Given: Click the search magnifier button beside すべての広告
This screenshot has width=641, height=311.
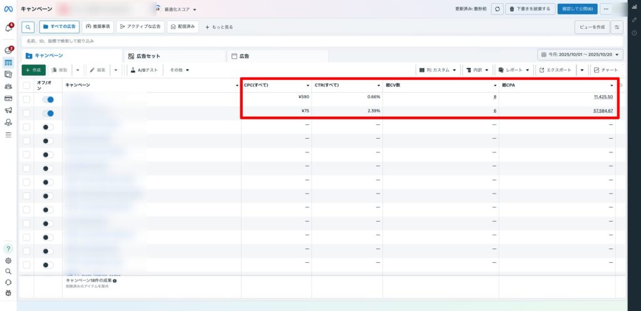Looking at the screenshot, I should point(28,27).
